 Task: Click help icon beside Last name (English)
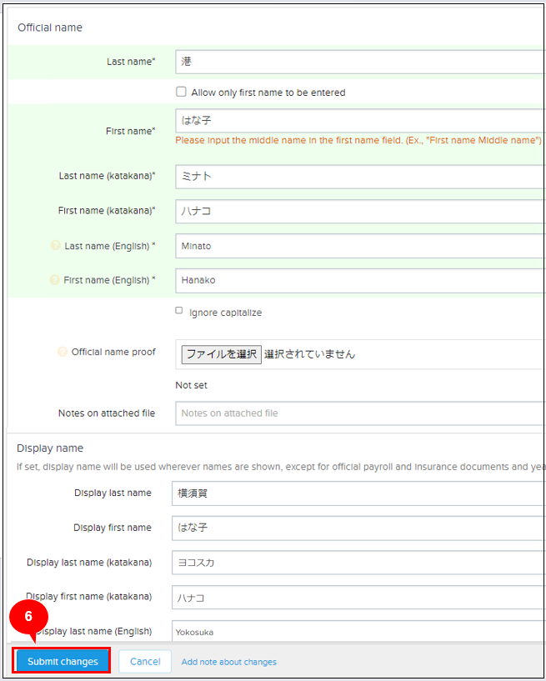point(56,246)
